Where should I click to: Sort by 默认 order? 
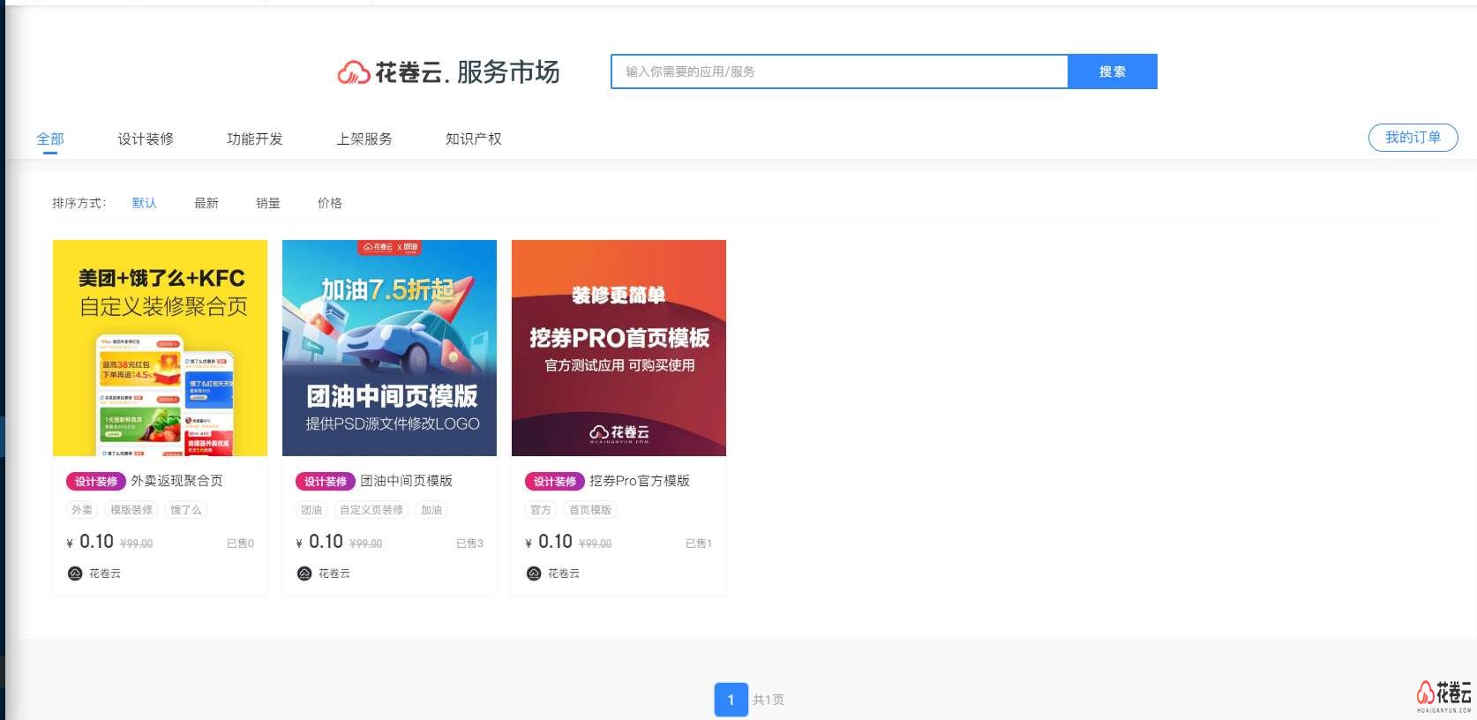(145, 203)
